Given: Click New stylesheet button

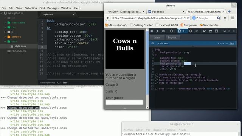Looking at the screenshot, I should tap(157, 37).
